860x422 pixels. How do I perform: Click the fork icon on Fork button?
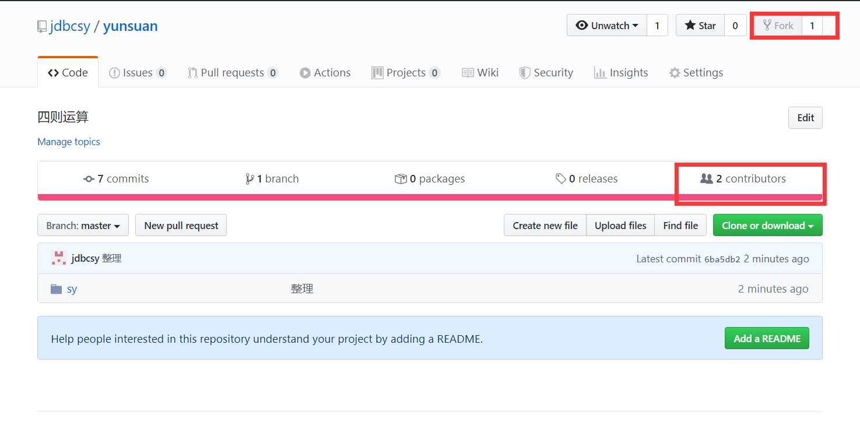point(767,26)
